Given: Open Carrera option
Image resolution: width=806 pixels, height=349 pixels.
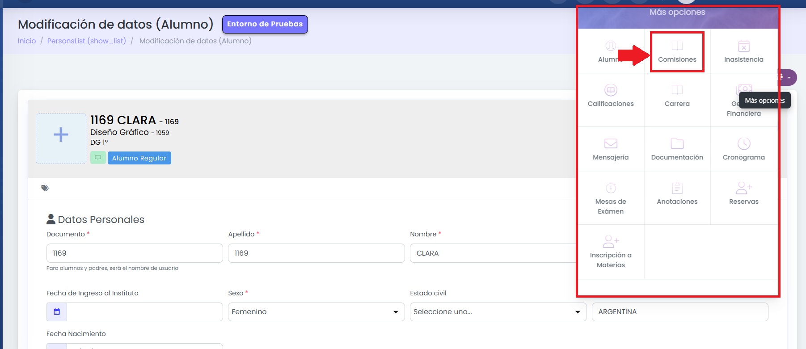Looking at the screenshot, I should coord(677,96).
